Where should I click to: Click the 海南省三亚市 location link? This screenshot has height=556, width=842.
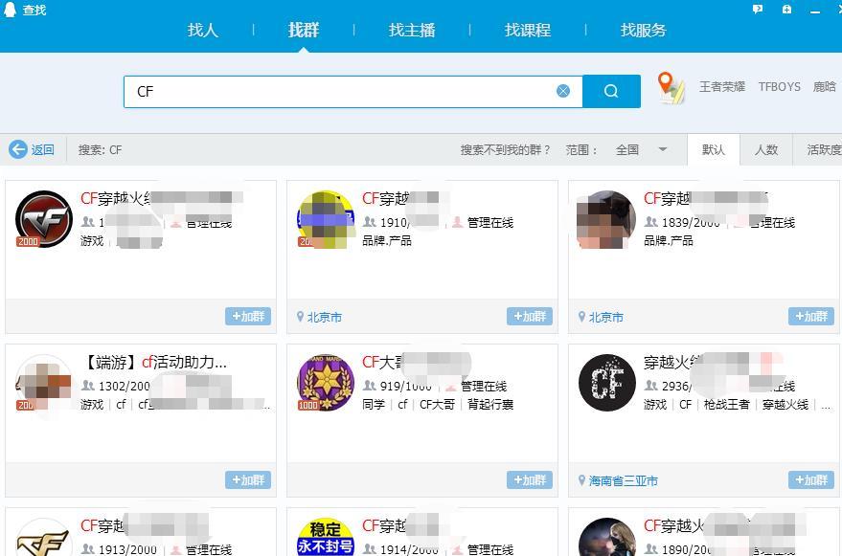(624, 480)
